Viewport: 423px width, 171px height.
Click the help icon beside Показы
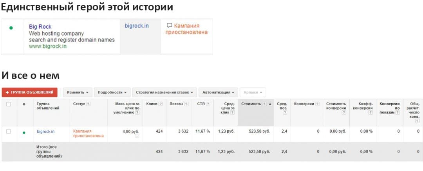[186, 104]
